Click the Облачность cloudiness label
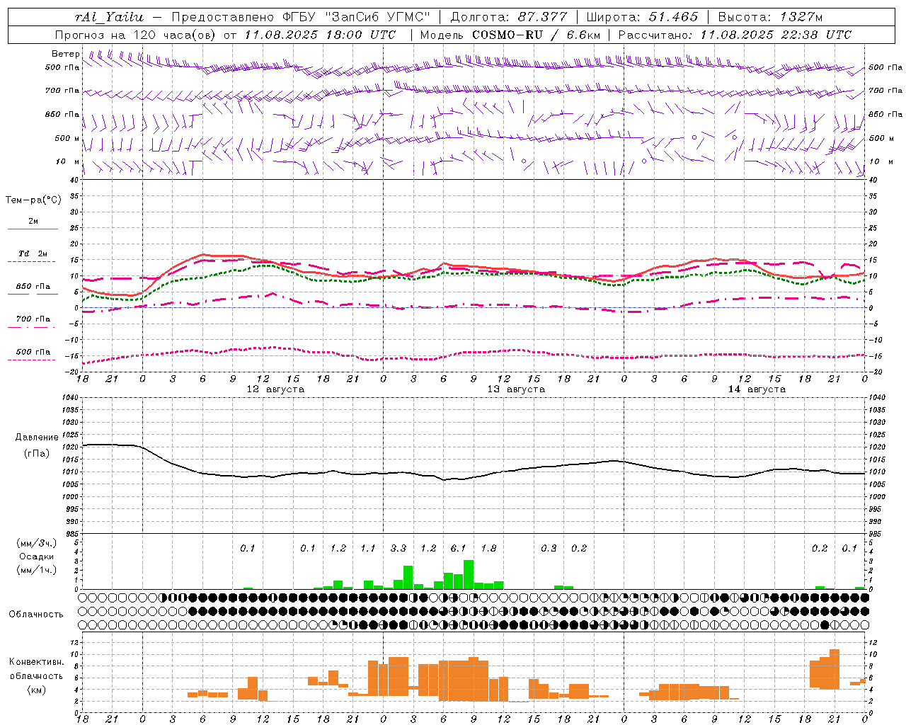Viewport: 906px width, 725px height. click(36, 614)
